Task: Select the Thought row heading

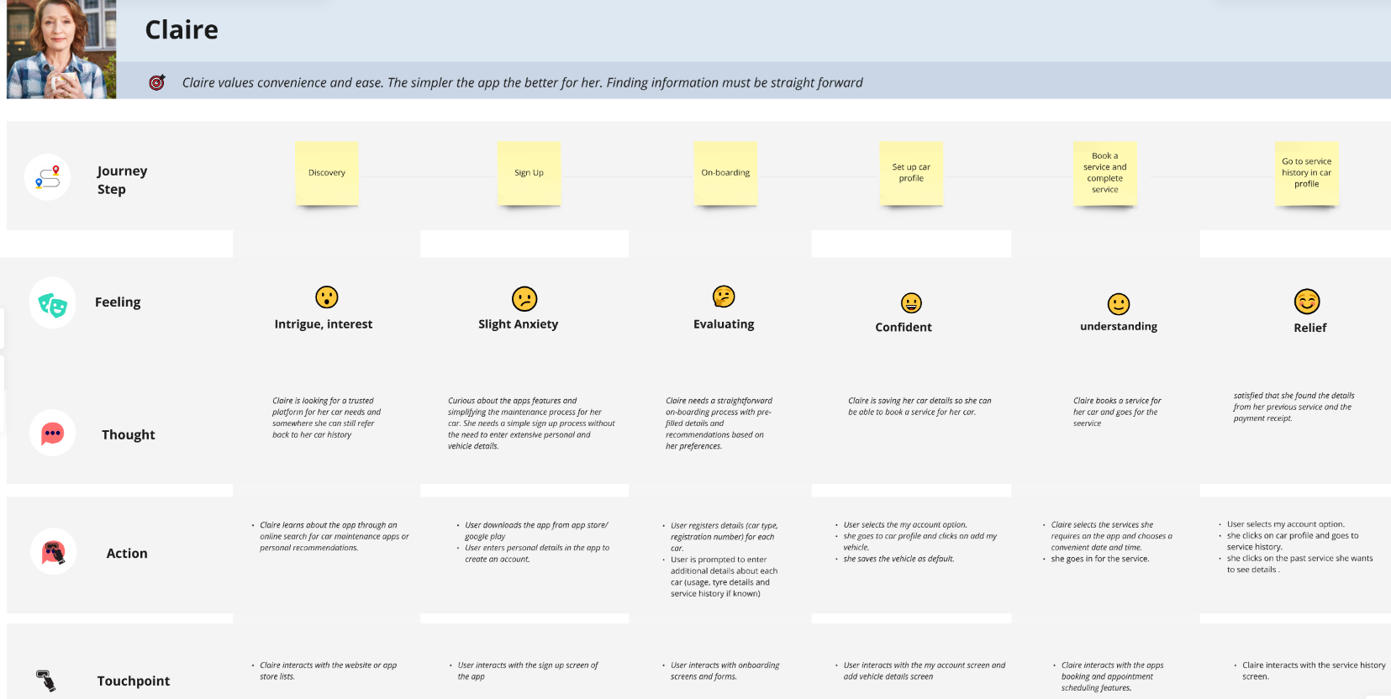Action: [129, 435]
